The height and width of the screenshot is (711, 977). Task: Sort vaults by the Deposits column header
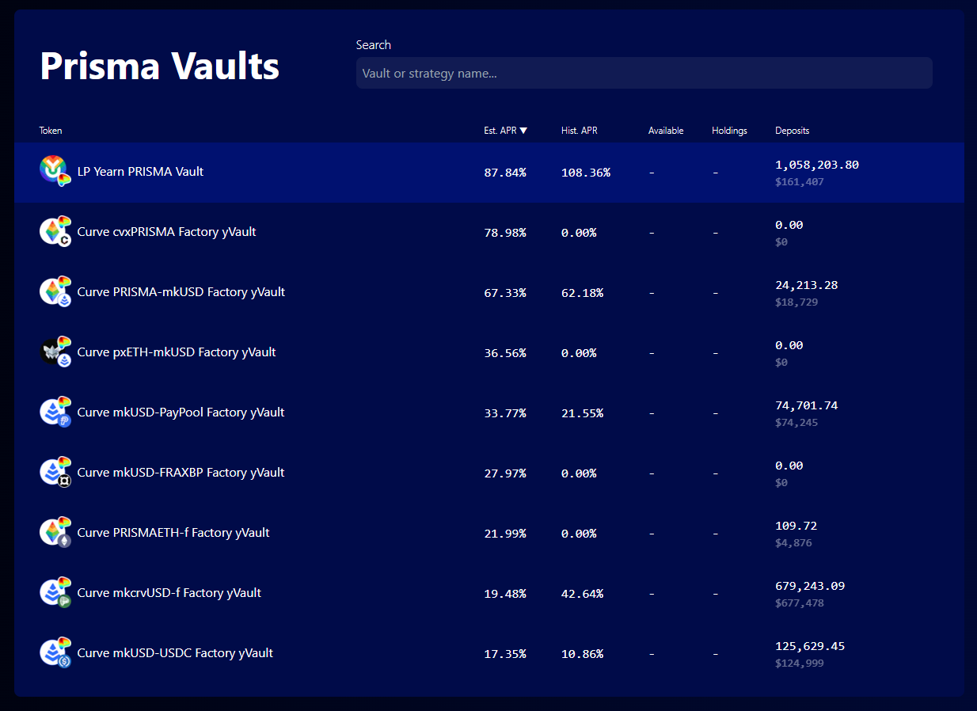(792, 131)
